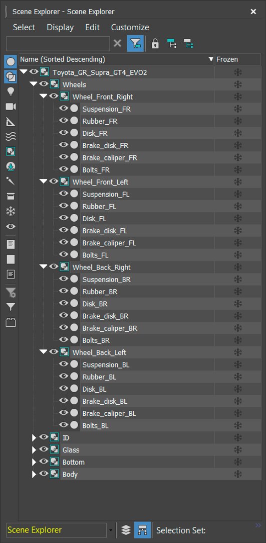This screenshot has width=266, height=543.
Task: Toggle Wheels group visibility eye
Action: [x=44, y=84]
